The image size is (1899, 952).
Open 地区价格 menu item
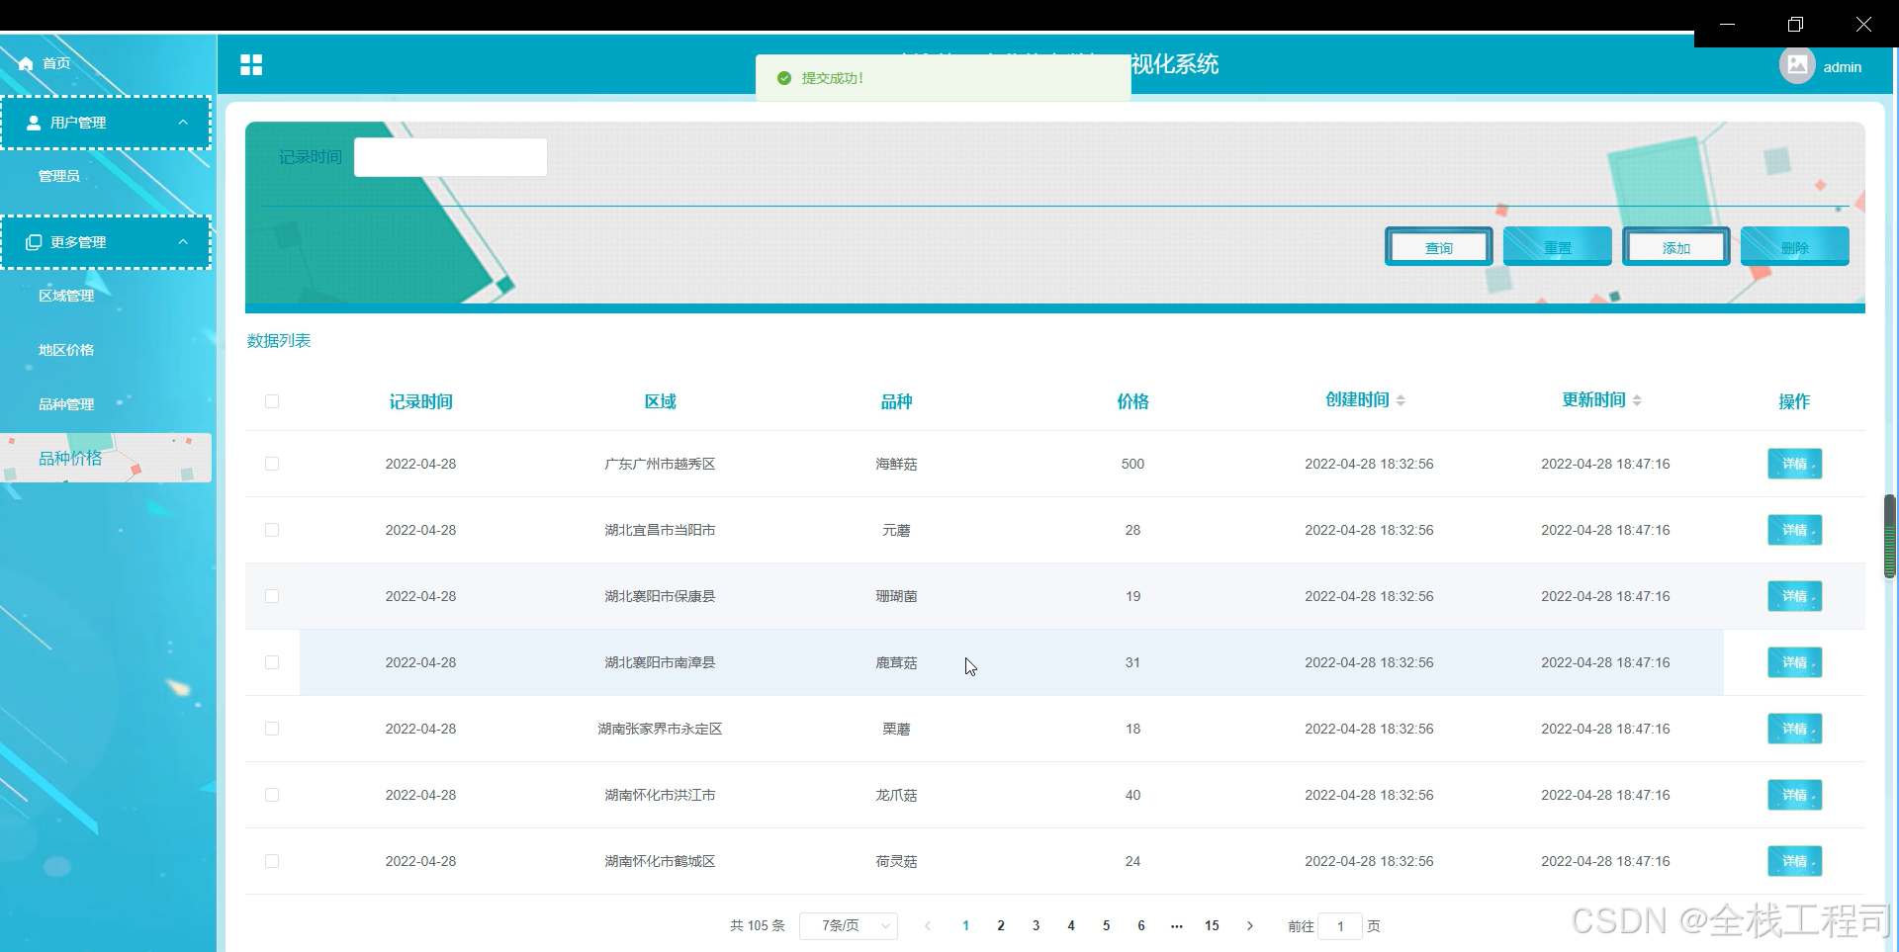point(66,350)
